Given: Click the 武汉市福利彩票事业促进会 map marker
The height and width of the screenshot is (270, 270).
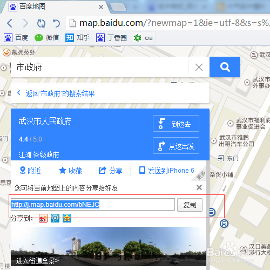Looking at the screenshot, I should coord(230,124).
